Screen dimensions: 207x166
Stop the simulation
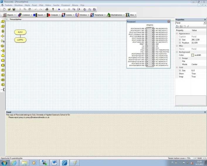click(69, 9)
